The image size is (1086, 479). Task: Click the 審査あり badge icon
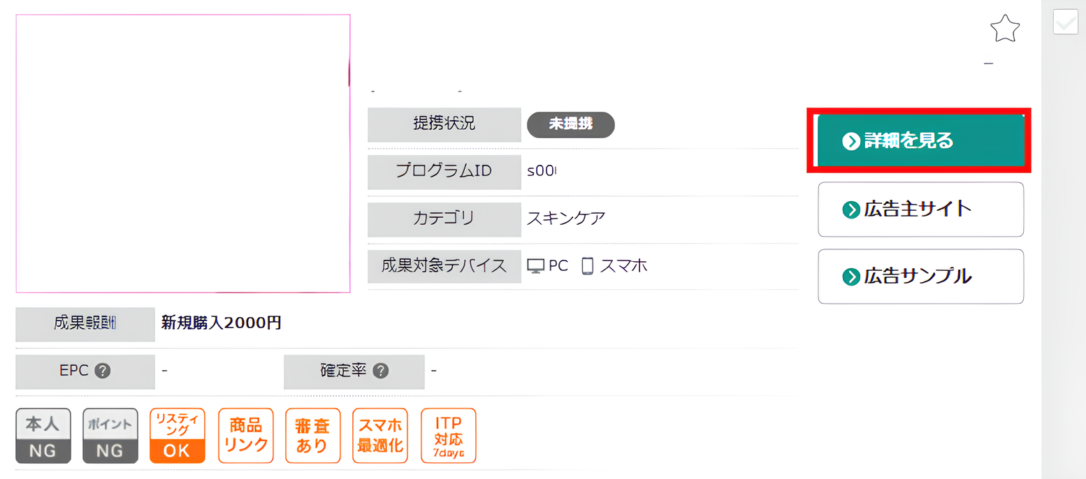tap(312, 436)
